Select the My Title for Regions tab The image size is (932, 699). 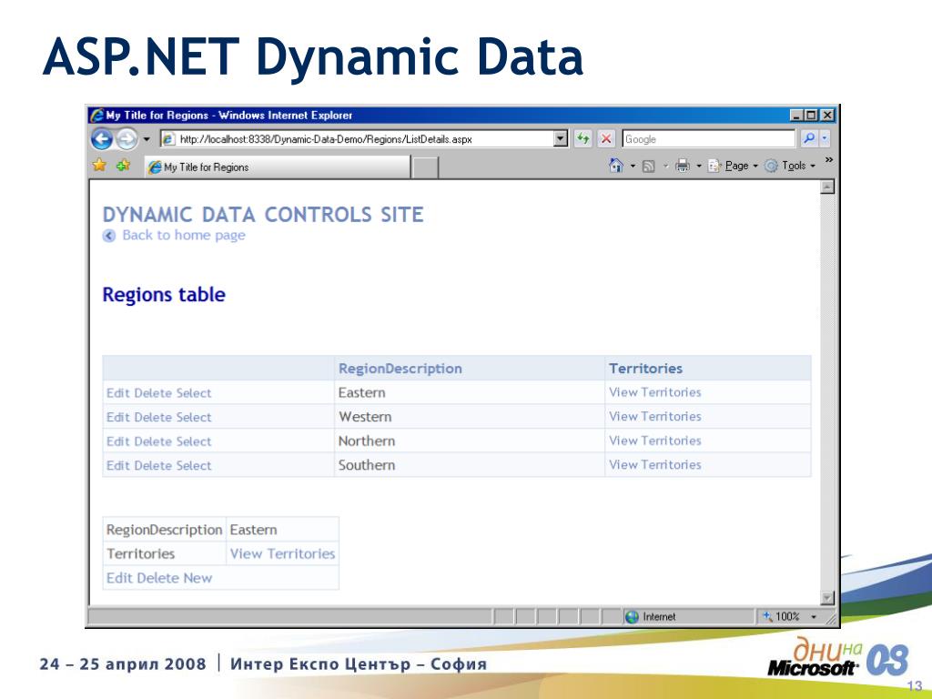click(x=278, y=167)
